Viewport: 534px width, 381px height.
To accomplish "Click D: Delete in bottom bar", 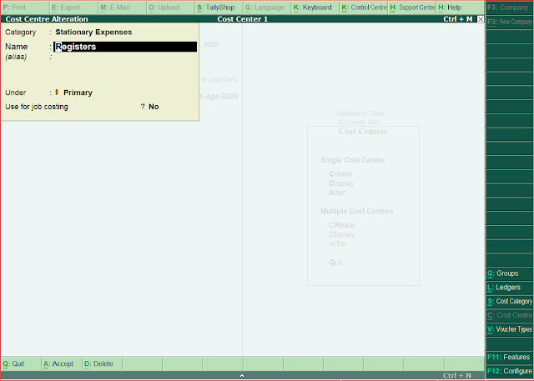I will pos(102,363).
